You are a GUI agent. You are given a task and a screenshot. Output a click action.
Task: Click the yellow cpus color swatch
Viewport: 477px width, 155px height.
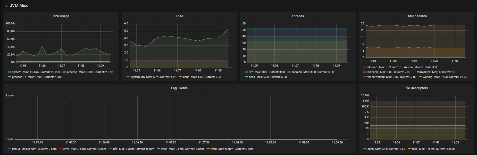pyautogui.click(x=181, y=77)
